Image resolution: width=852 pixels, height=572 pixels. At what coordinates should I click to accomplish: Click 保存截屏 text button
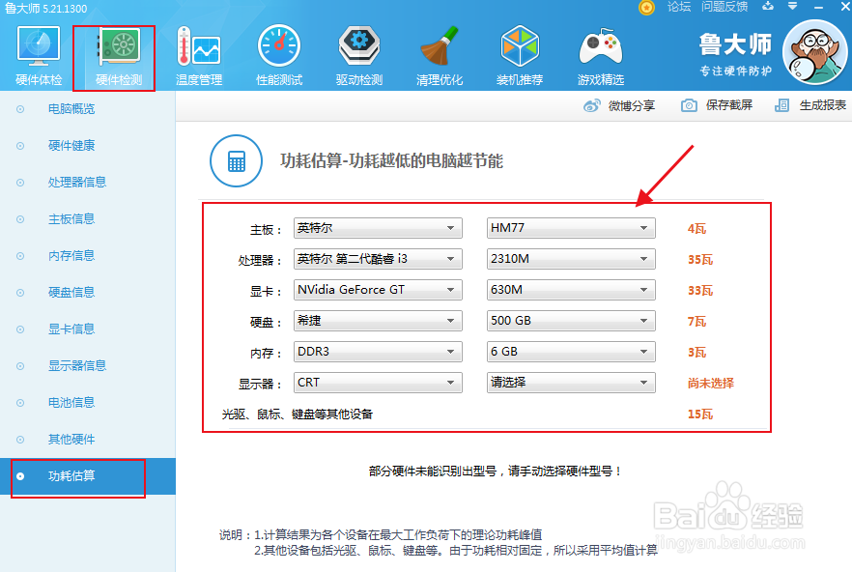click(729, 105)
